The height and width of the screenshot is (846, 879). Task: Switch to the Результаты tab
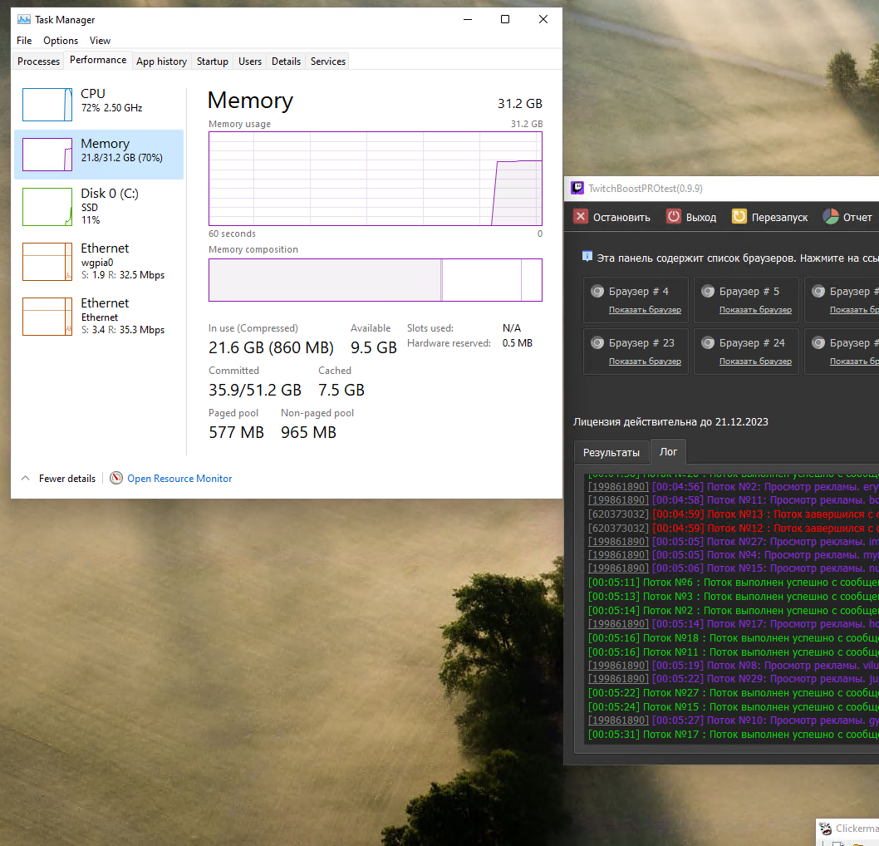(x=611, y=452)
